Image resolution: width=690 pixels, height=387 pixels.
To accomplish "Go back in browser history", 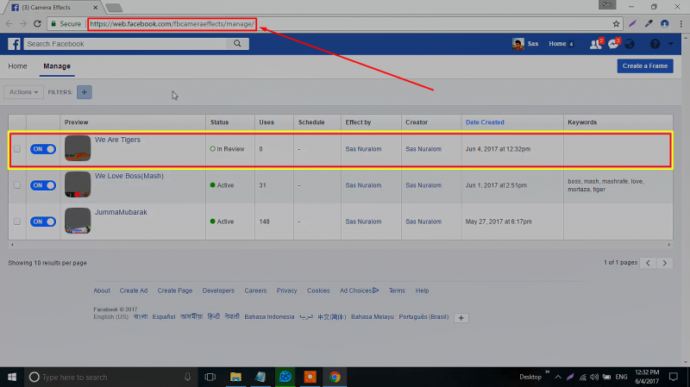I will pyautogui.click(x=9, y=24).
